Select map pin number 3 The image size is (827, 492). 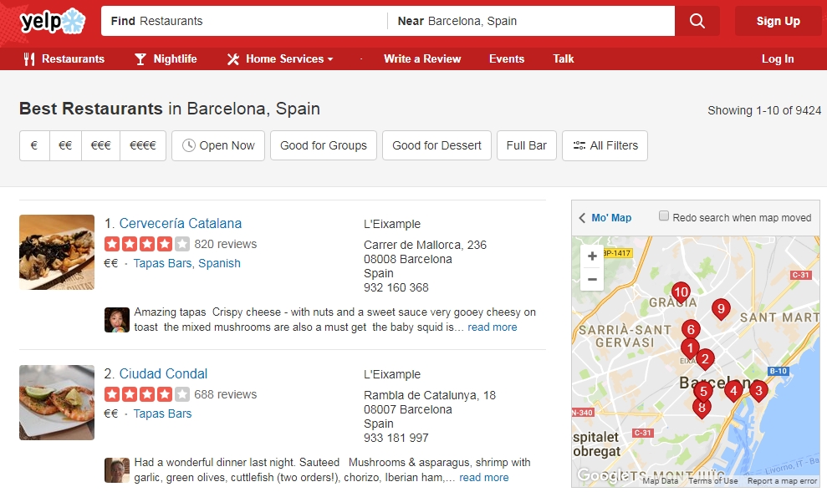pos(758,392)
